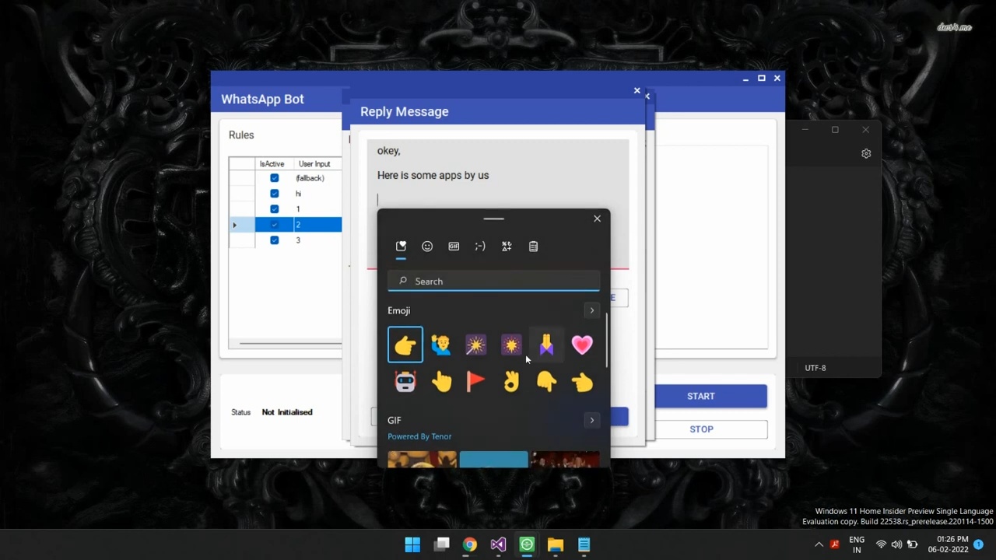Open the WhatsApp Bot taskbar icon
This screenshot has width=996, height=560.
point(527,544)
